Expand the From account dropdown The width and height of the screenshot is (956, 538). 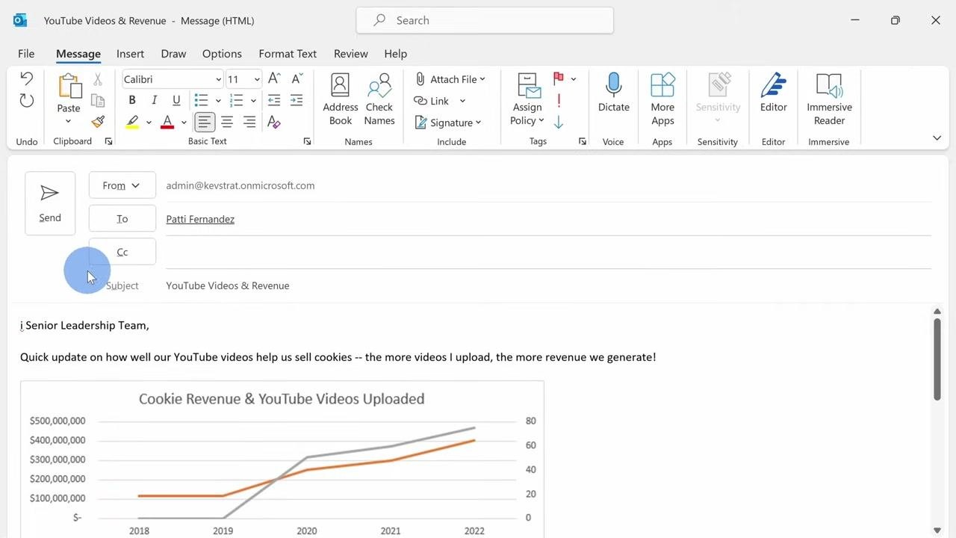[x=122, y=185]
